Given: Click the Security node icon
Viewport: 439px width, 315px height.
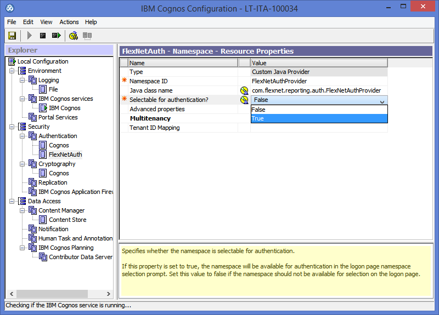Looking at the screenshot, I should 22,127.
